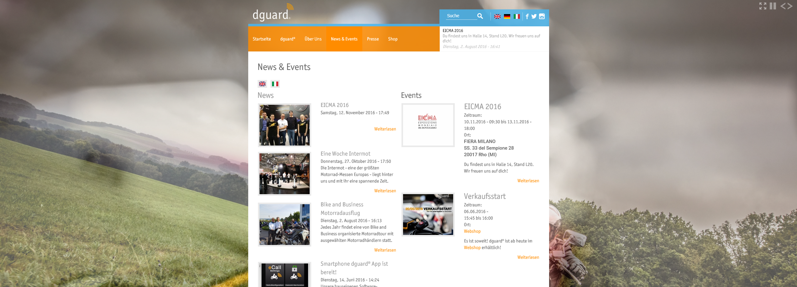Viewport: 797px width, 287px height.
Task: Click UK flag under News & Events heading
Action: click(x=262, y=84)
